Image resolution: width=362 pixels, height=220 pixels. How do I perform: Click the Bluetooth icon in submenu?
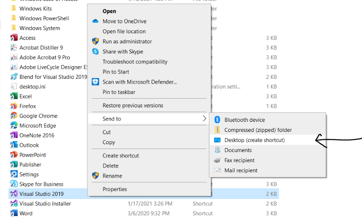click(x=217, y=120)
